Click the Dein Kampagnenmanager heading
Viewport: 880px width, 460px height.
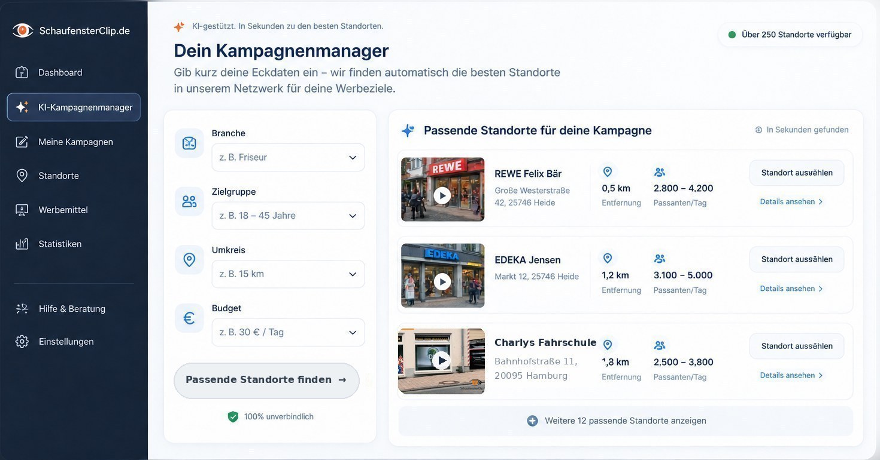pos(281,50)
